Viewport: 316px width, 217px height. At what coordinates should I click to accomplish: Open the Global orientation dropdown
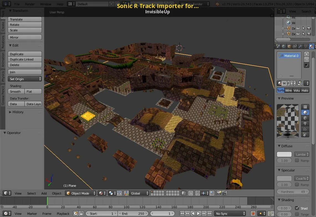[x=139, y=193]
